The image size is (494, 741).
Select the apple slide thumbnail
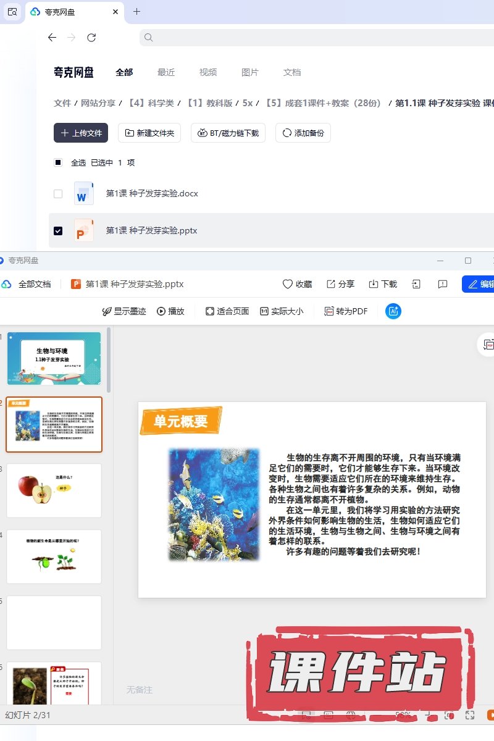coord(54,490)
